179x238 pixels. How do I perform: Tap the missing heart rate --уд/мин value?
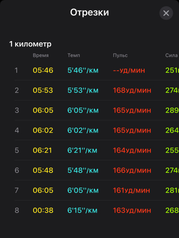pos(129,71)
